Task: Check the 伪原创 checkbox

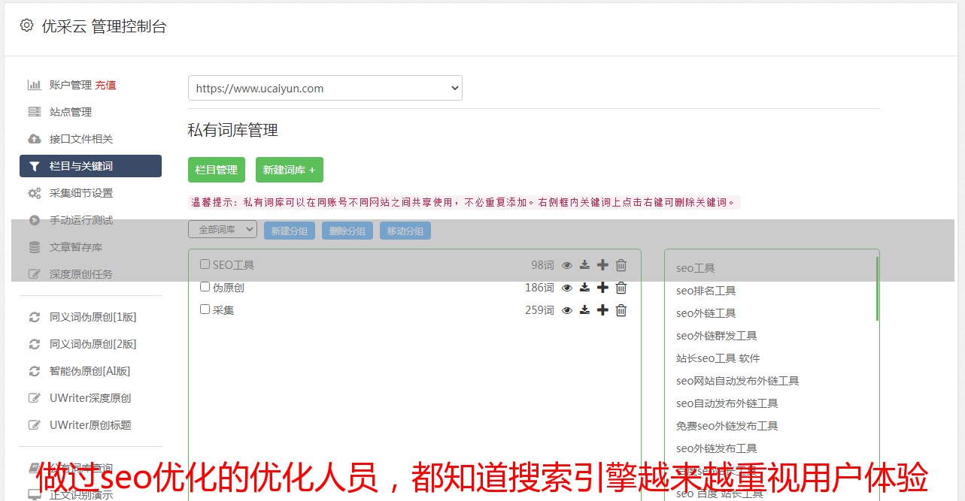Action: (205, 287)
